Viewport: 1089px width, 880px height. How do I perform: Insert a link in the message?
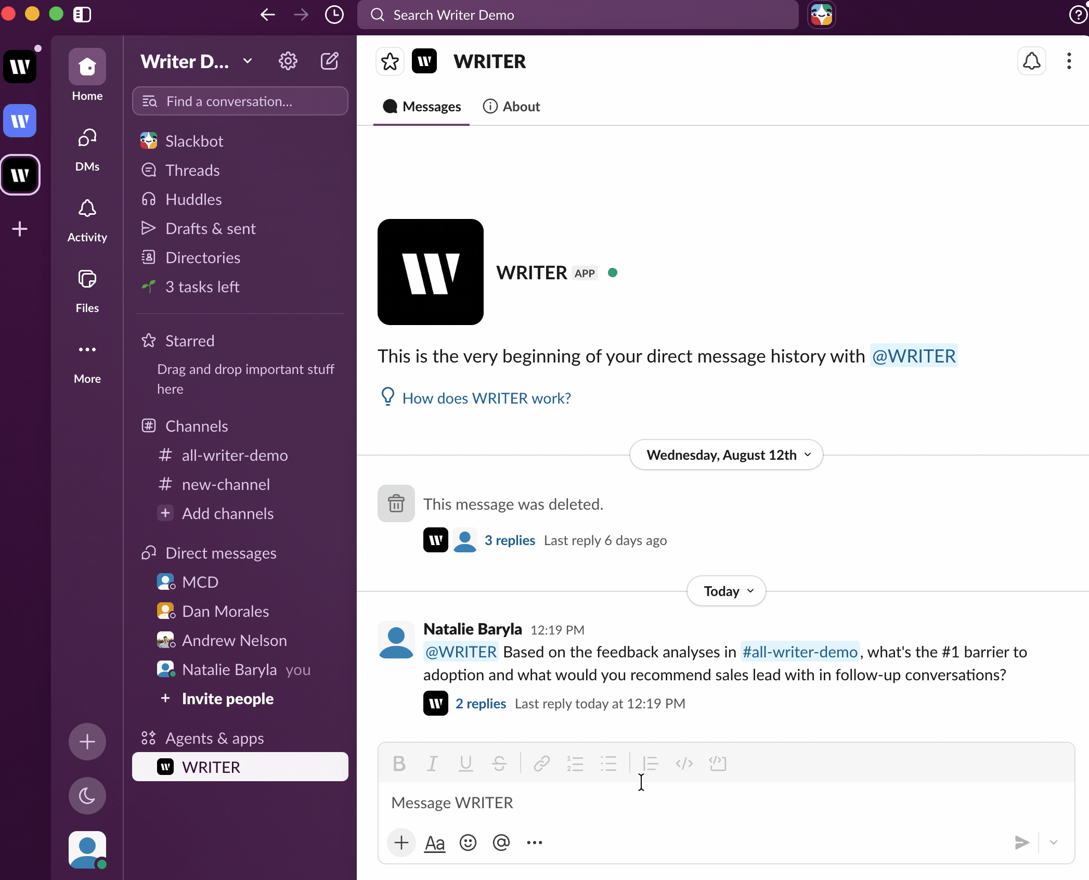[541, 763]
